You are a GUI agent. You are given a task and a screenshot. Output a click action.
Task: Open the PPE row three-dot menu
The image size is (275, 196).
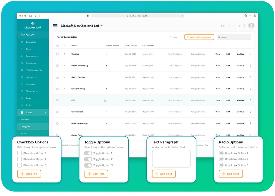tap(250, 100)
